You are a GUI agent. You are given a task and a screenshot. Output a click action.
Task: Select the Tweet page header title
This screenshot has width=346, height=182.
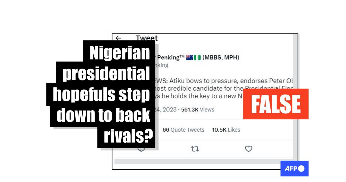point(147,38)
